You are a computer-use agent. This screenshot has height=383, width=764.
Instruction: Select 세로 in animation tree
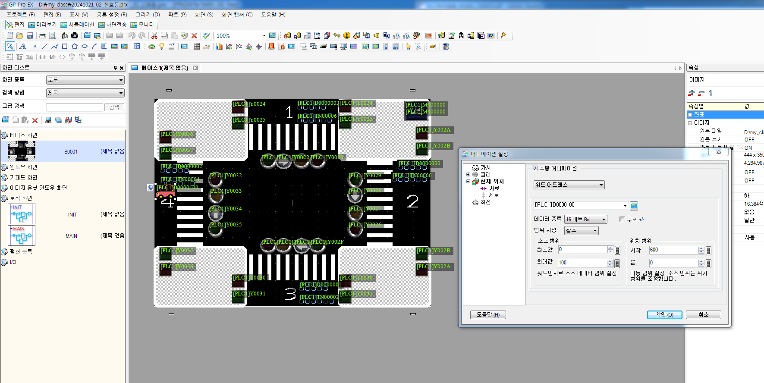tap(494, 195)
